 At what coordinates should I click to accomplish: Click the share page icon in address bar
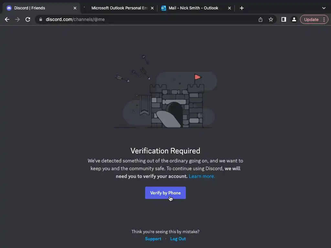[261, 19]
